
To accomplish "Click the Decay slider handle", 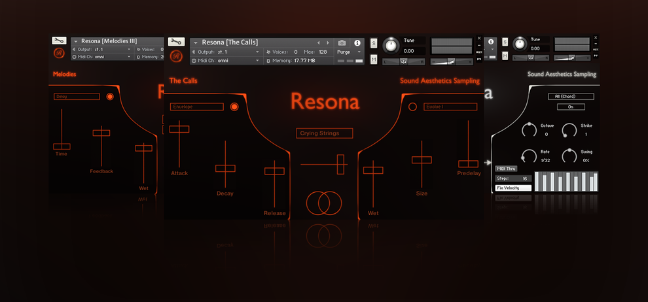I will [225, 169].
